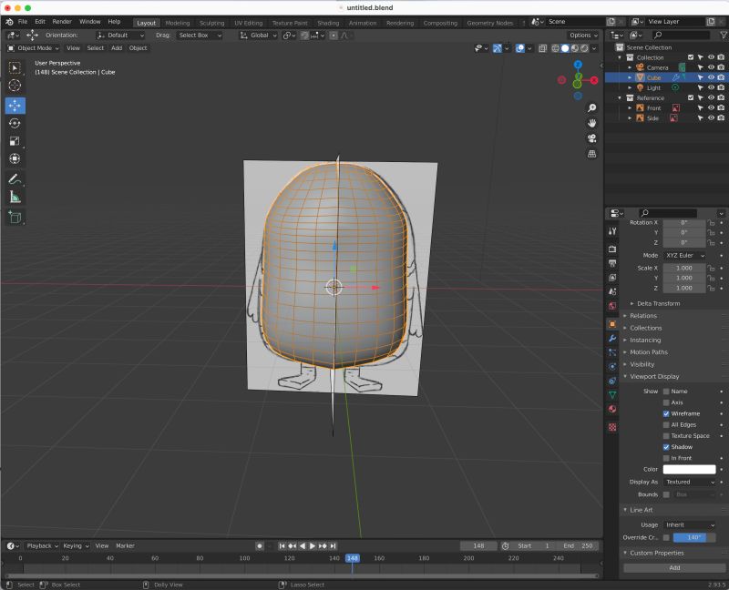The height and width of the screenshot is (590, 729).
Task: Open the Annotate tool
Action: tap(14, 179)
